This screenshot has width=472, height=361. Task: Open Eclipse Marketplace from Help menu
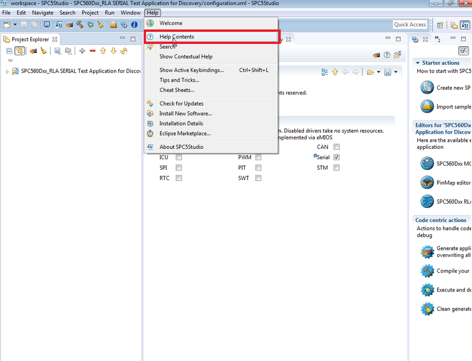point(211,133)
